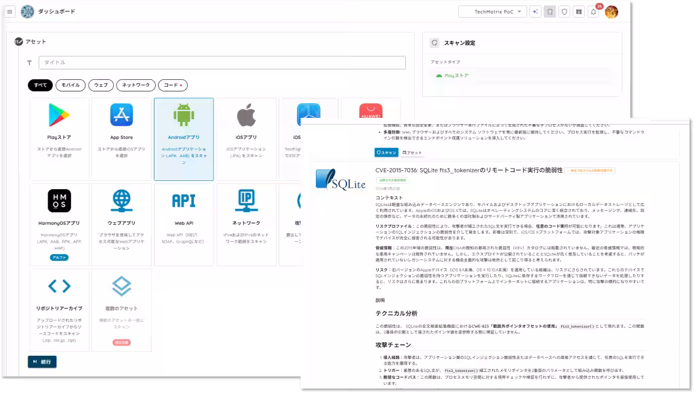
Task: Click the 攻撃チェーン section heading
Action: tap(393, 345)
